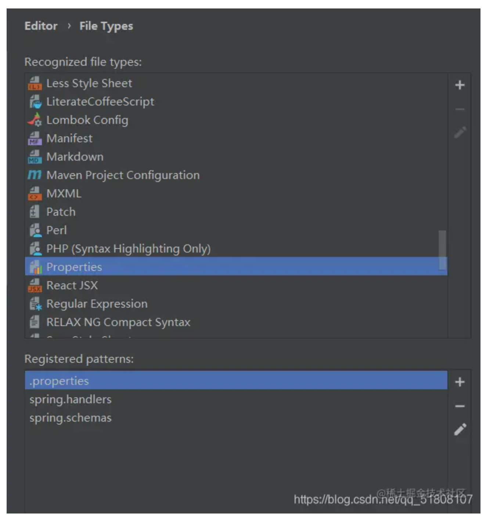
Task: Click the Lombok Config pepper icon
Action: coord(35,120)
